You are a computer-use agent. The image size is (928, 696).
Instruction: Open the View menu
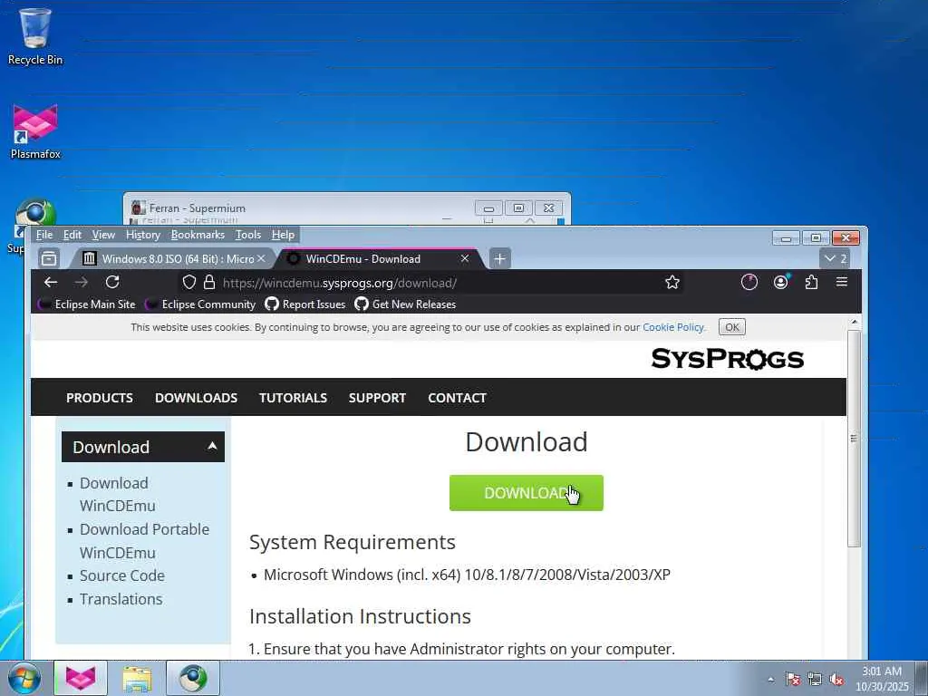pyautogui.click(x=103, y=235)
